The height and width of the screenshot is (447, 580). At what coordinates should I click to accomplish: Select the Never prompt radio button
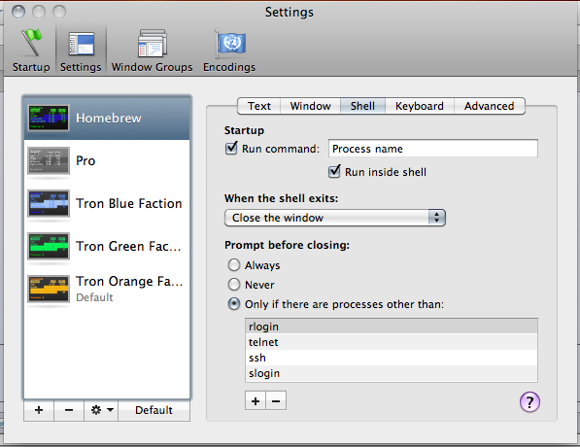tap(234, 284)
